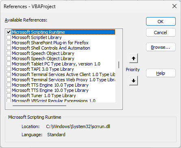
Task: Uncheck the Microsoft Scripting Runtime checkbox
Action: (9, 32)
